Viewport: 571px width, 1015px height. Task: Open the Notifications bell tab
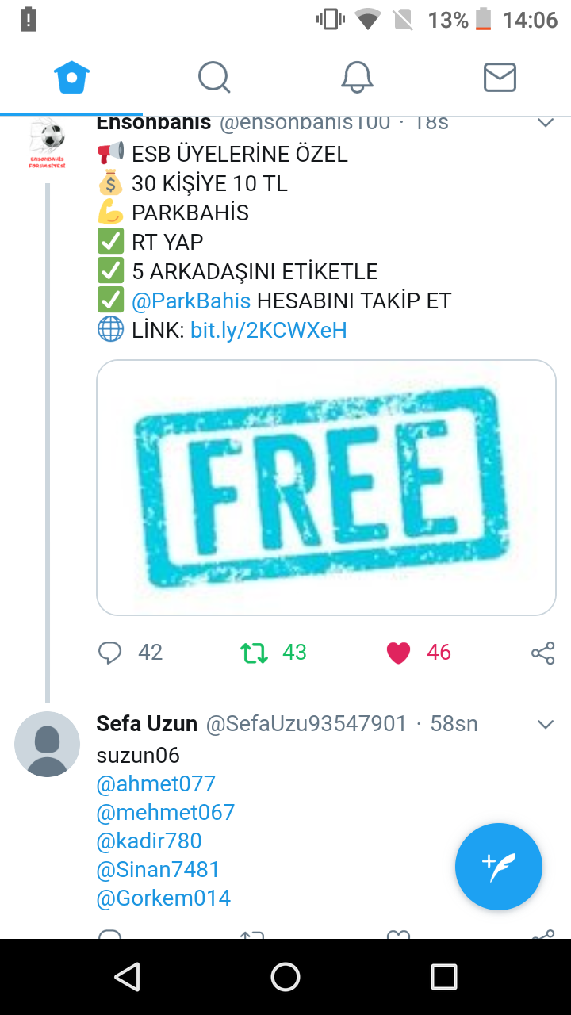(x=357, y=78)
